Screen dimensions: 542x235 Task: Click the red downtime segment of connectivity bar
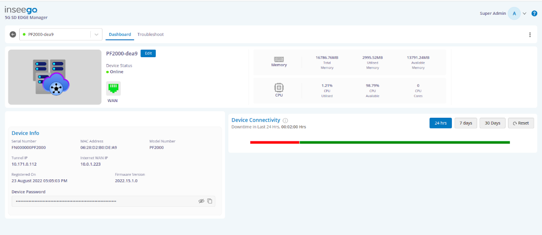coord(274,142)
